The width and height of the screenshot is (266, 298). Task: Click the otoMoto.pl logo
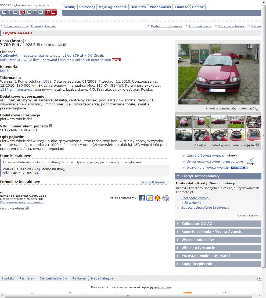28,12
